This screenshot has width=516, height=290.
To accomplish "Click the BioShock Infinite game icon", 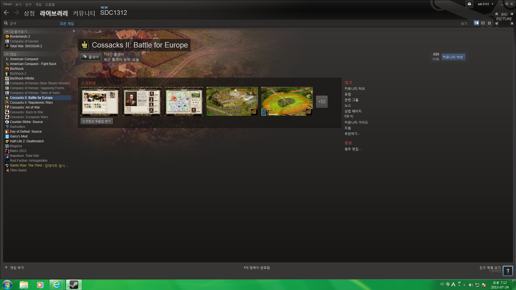I will coord(7,78).
